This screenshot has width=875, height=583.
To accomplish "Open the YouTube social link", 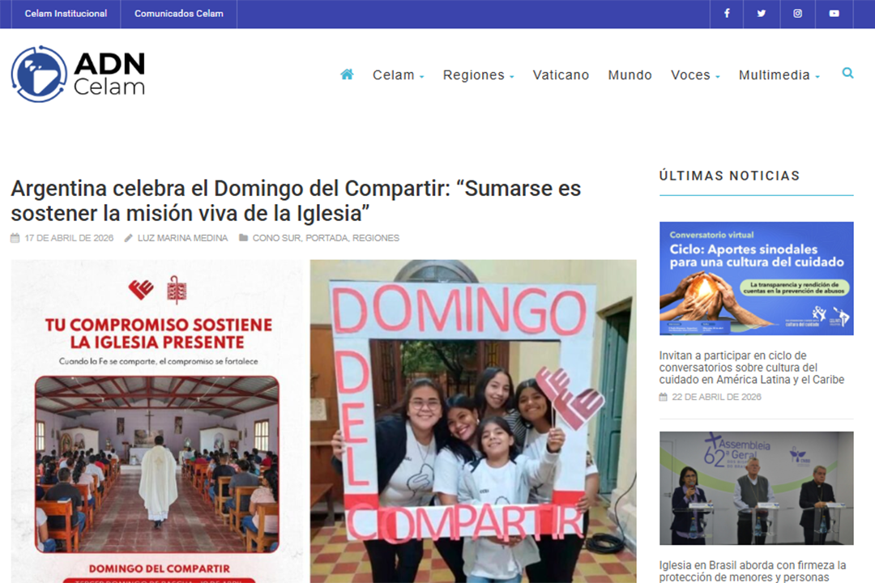I will coord(834,14).
